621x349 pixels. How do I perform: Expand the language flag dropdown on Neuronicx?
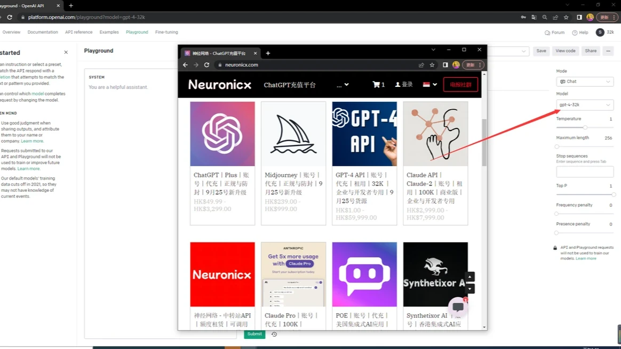click(x=429, y=84)
